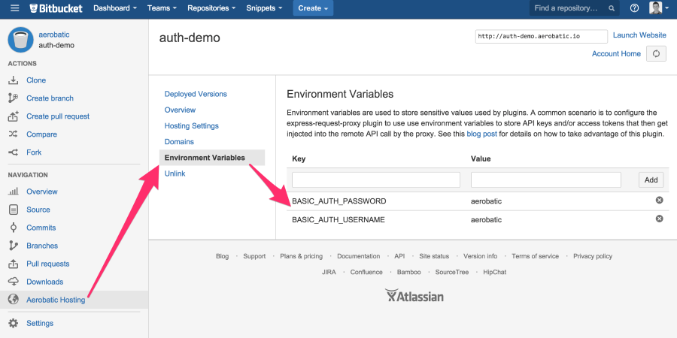Go to Commits in sidebar
The height and width of the screenshot is (338, 677).
(x=41, y=228)
